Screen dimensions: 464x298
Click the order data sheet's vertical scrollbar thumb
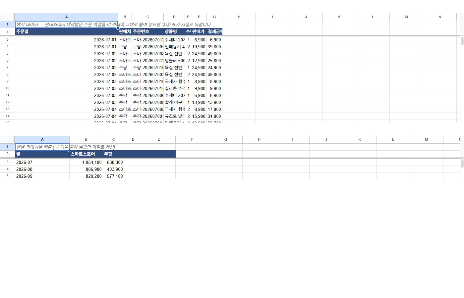point(462,41)
